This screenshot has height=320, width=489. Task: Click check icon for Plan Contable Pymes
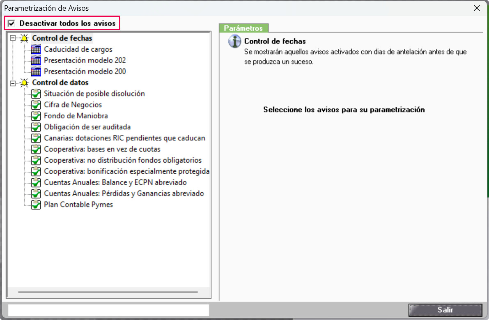click(36, 205)
